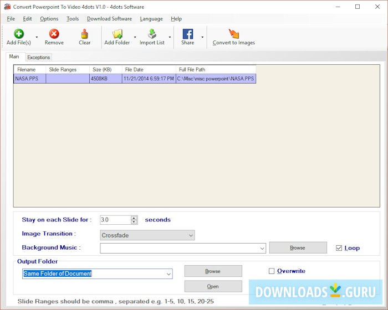Click Browse button for Output Folder
388x310 pixels.
coord(213,271)
